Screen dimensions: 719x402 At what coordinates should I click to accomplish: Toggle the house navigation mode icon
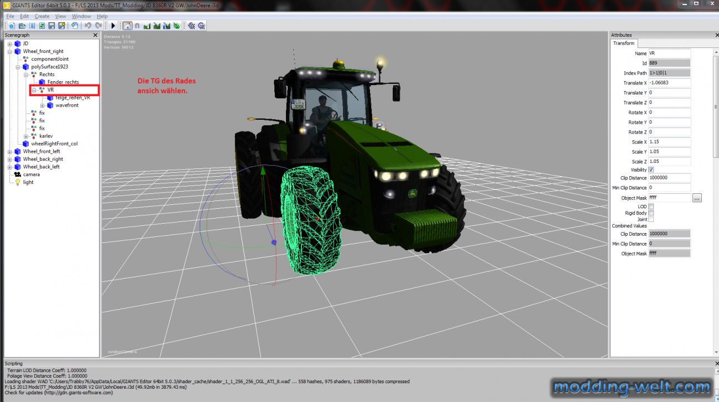127,25
